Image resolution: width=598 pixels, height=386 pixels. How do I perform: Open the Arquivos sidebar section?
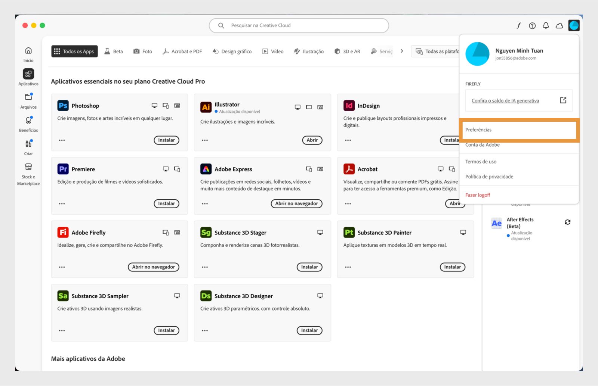coord(28,101)
